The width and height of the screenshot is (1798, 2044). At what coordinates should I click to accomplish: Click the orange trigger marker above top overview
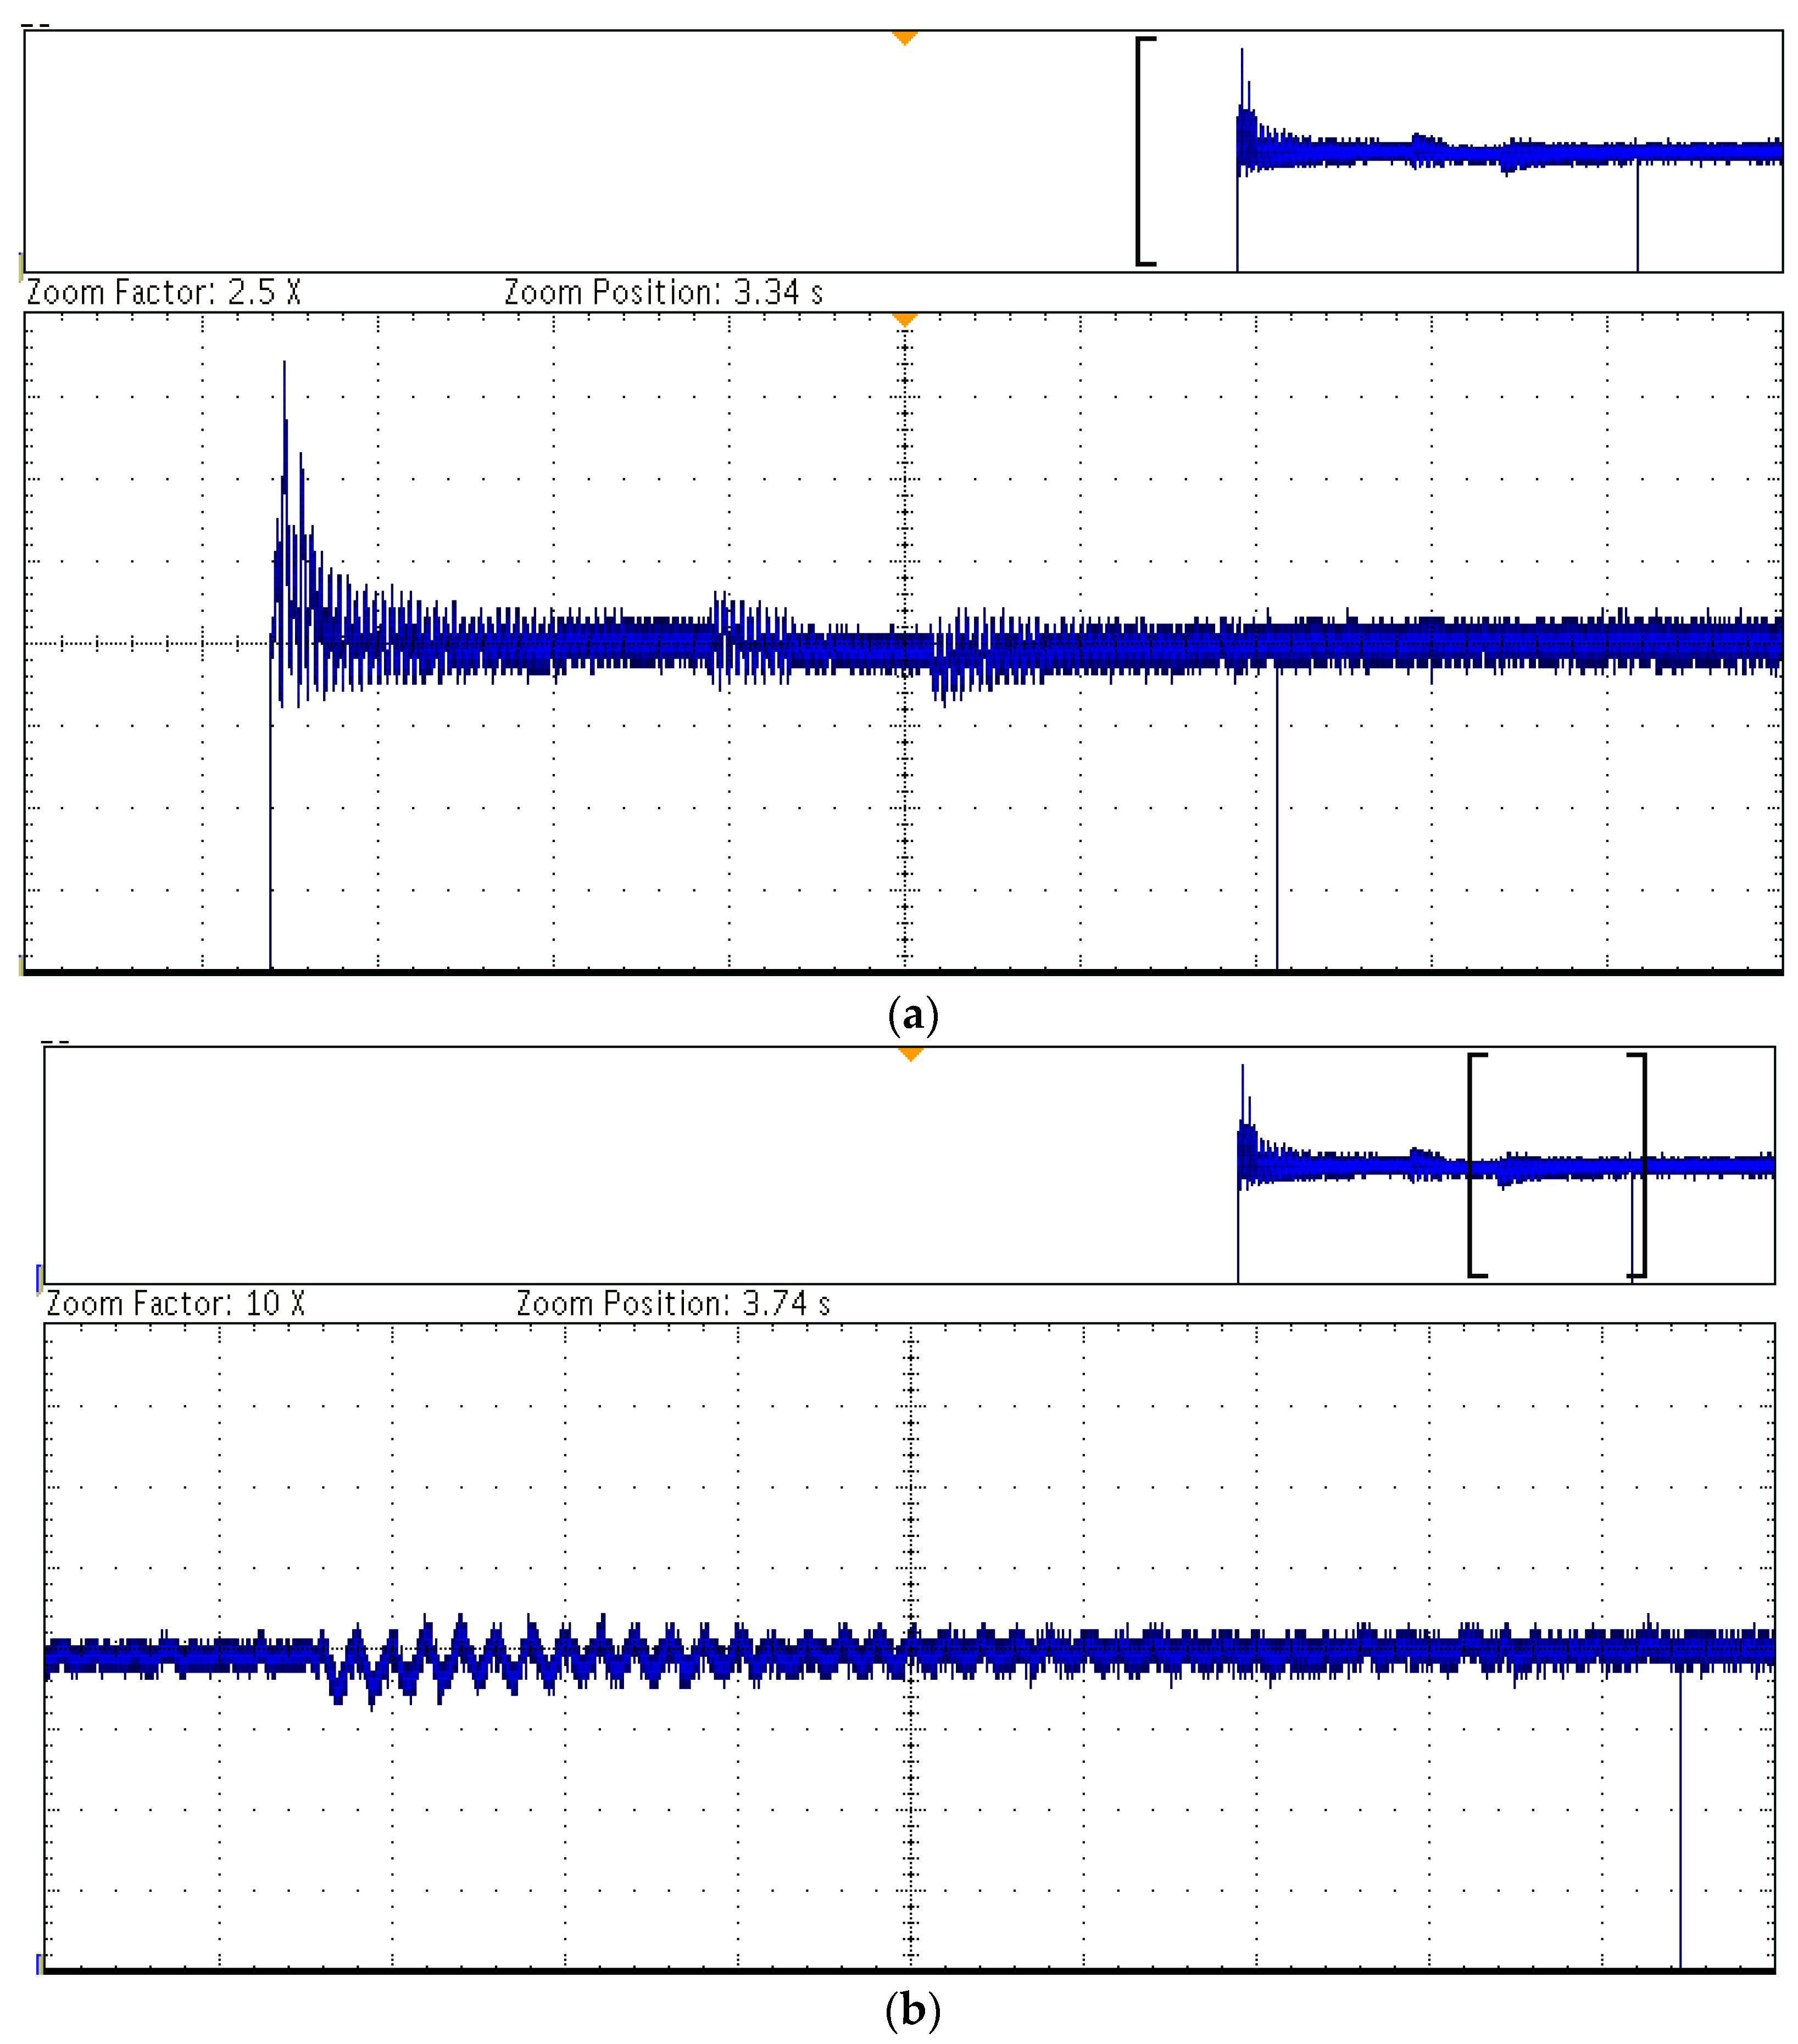[x=904, y=38]
